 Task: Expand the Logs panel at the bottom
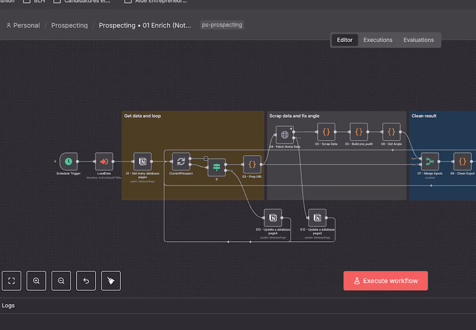(8, 305)
